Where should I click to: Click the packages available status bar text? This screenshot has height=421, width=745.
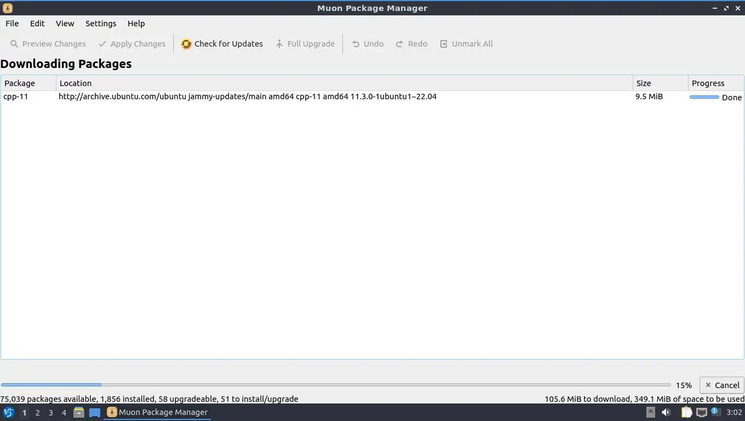tap(149, 399)
